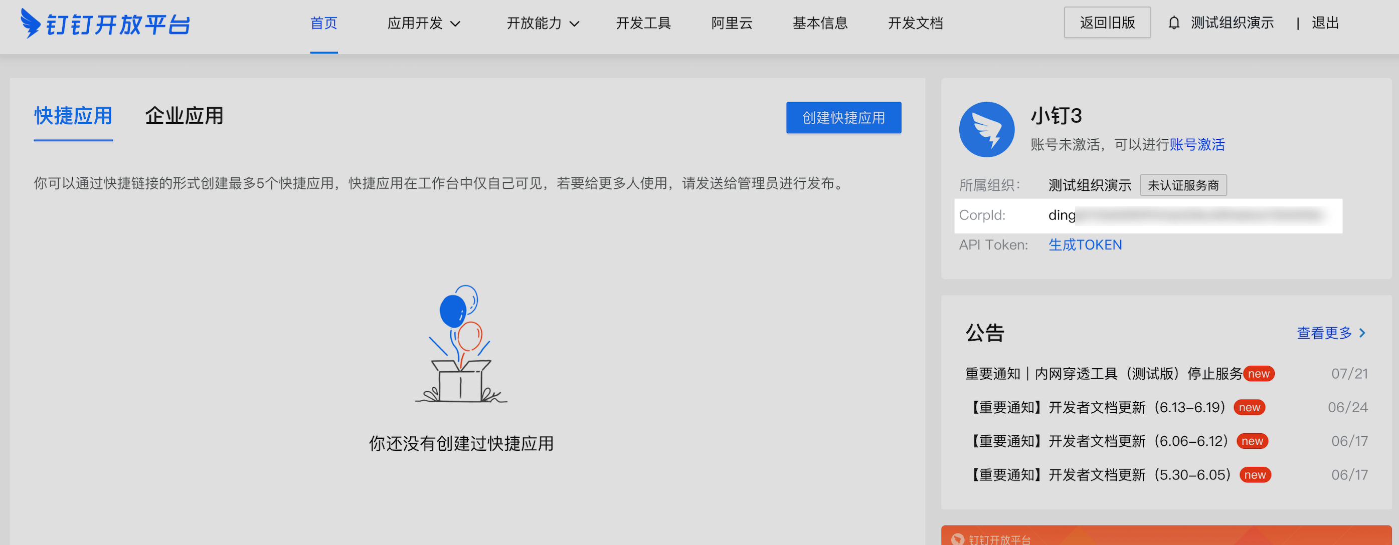The image size is (1399, 545).
Task: Open 开发文档 navigation item
Action: (915, 24)
